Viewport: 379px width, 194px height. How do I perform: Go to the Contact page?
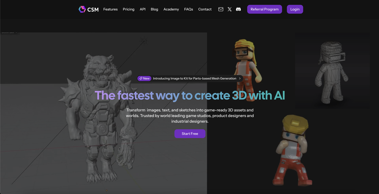point(205,9)
